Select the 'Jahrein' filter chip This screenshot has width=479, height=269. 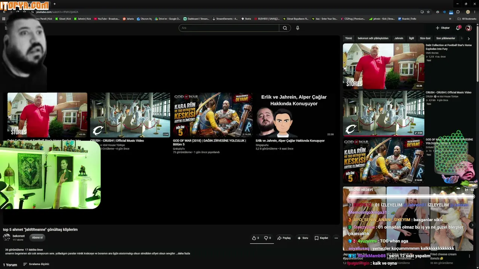click(399, 38)
